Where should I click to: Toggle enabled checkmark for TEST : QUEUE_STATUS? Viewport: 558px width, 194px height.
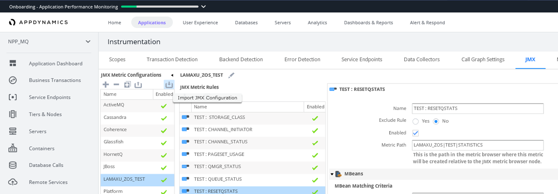click(x=315, y=180)
